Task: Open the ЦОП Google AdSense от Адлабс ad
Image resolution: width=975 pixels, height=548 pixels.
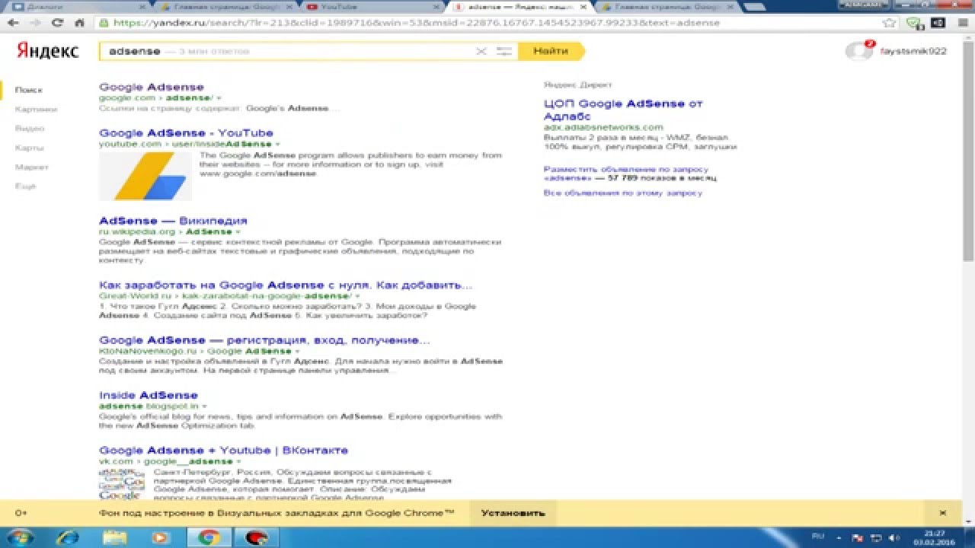Action: (623, 110)
